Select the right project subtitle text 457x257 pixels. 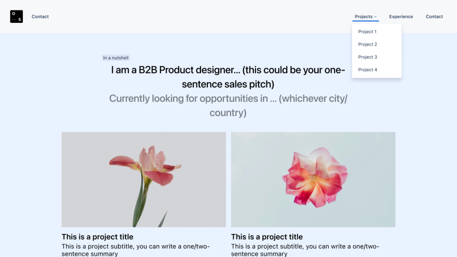305,250
